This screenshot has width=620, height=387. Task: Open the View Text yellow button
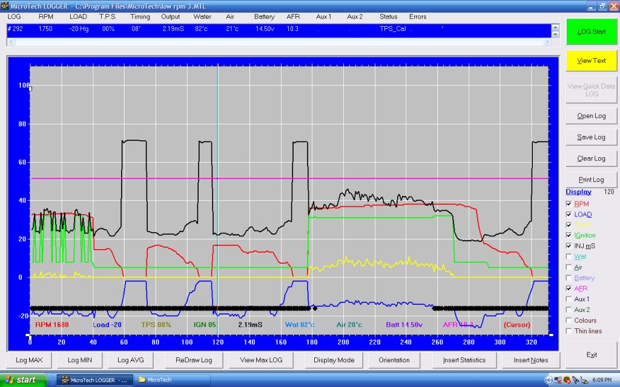click(591, 60)
